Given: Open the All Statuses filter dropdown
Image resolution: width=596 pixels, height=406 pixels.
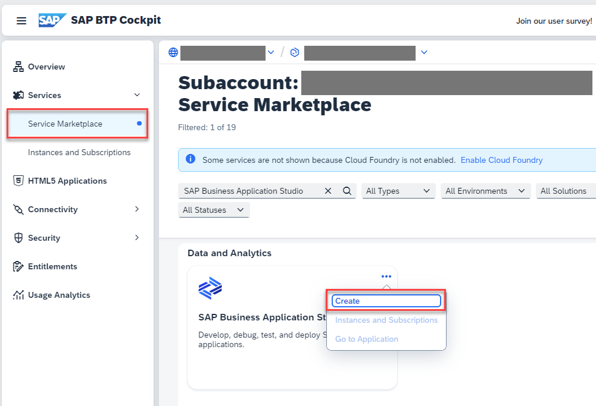Looking at the screenshot, I should point(214,210).
